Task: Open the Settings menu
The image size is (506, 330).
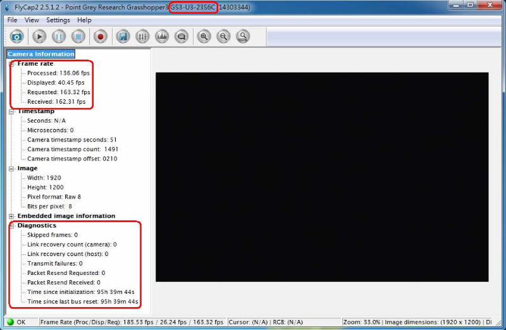Action: pos(58,20)
